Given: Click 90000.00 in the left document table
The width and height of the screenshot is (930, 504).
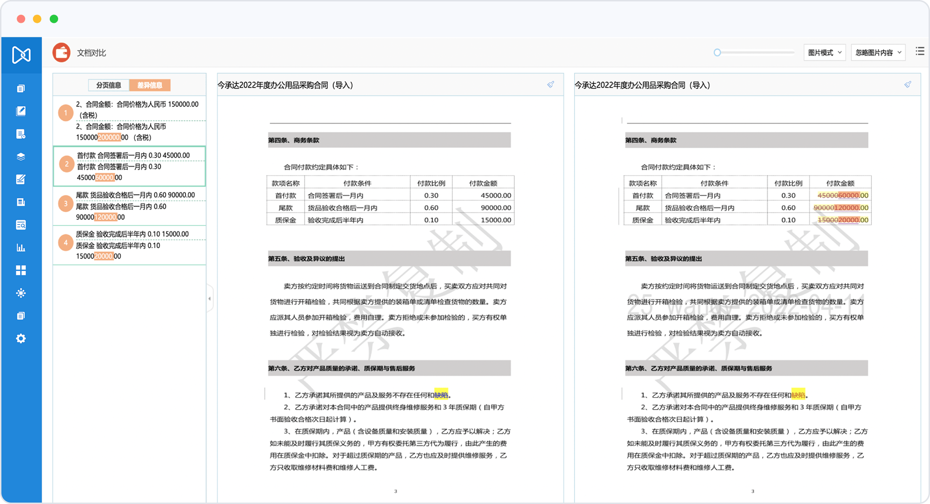Looking at the screenshot, I should click(496, 208).
